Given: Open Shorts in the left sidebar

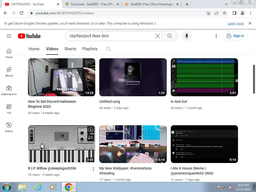Looking at the screenshot, I should 9,72.
